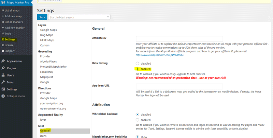Open openrouteservice.org settings section

53,109
